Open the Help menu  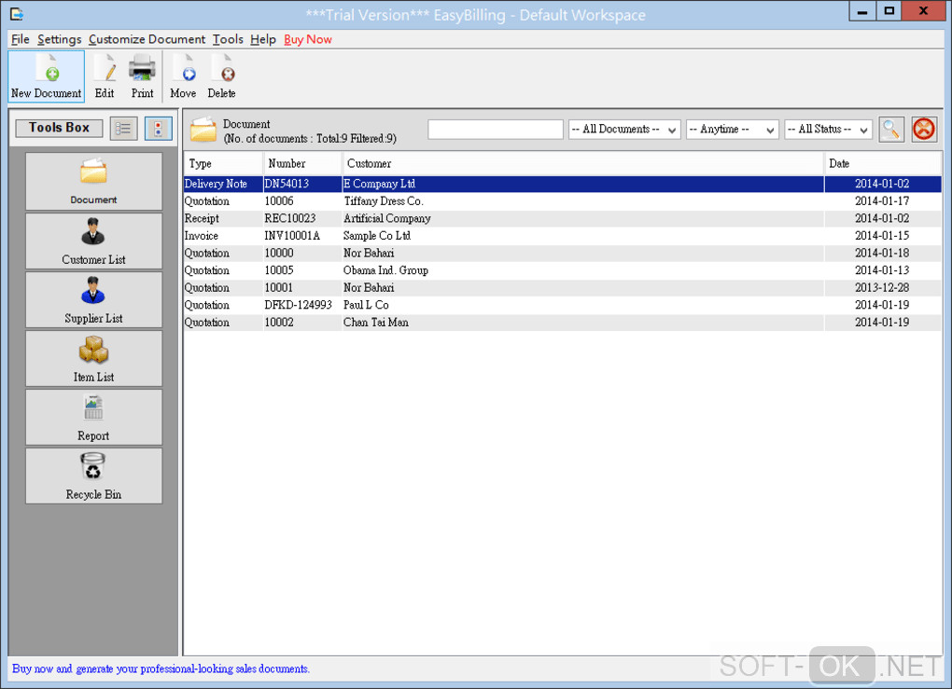[x=263, y=39]
